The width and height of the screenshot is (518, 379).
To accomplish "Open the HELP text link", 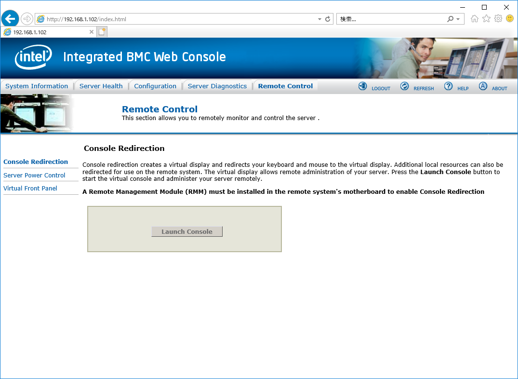I will click(x=463, y=89).
